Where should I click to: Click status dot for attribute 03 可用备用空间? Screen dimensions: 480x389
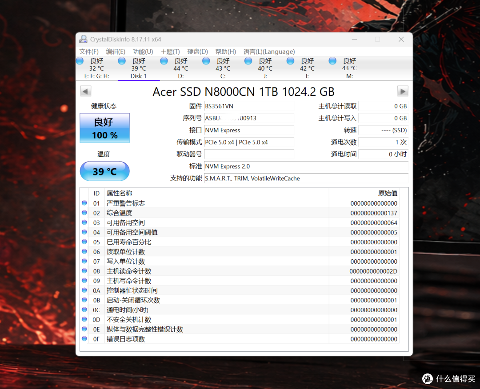pos(84,222)
